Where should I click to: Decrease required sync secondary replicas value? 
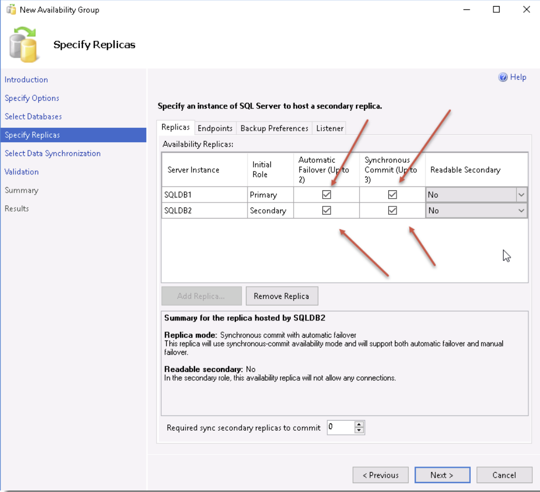tap(359, 431)
